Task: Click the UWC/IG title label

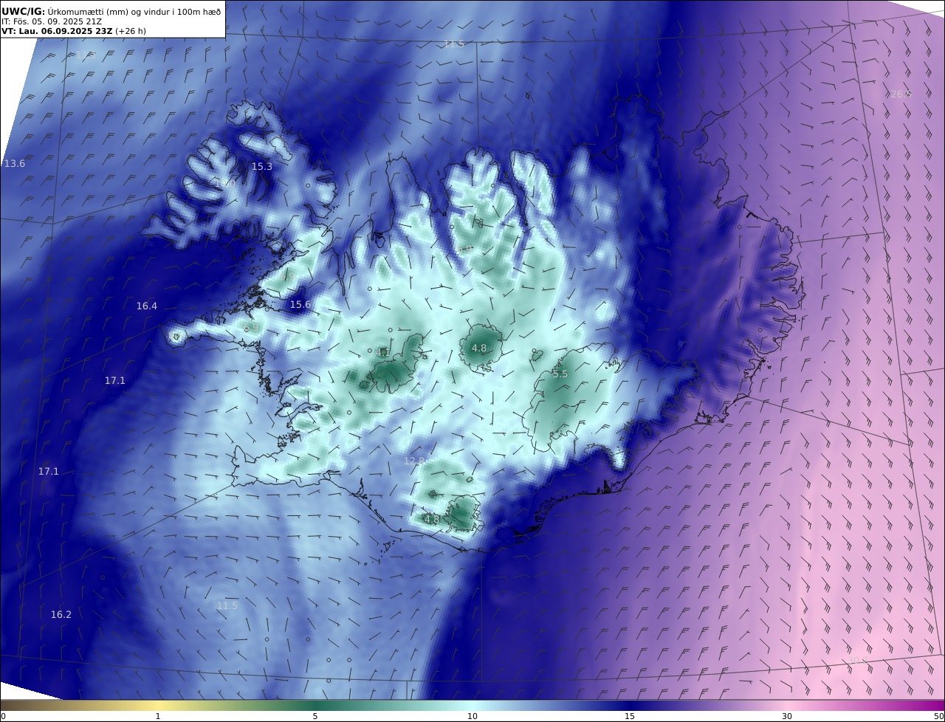Action: [24, 11]
